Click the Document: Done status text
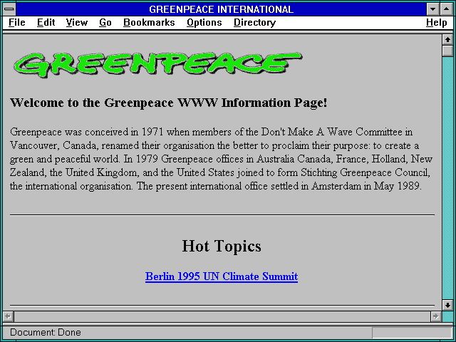Screen dimensions: 456x342 coord(46,332)
